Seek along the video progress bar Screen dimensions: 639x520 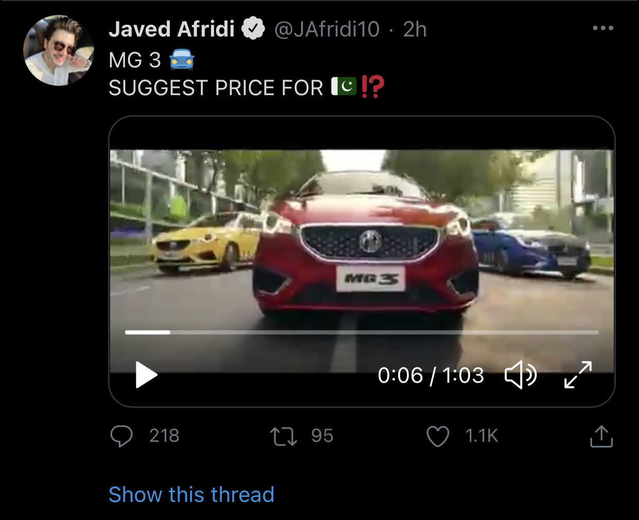pos(362,332)
